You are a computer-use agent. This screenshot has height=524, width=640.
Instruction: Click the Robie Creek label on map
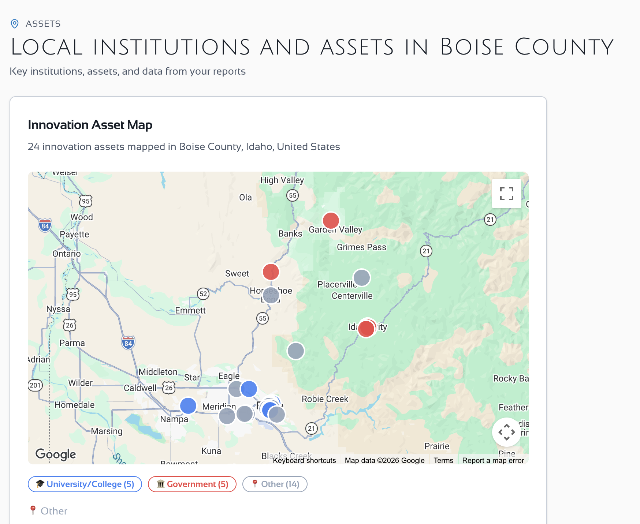click(325, 399)
